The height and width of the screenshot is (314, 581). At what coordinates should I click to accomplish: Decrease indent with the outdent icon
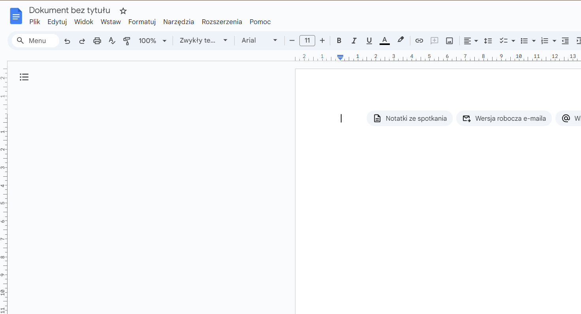pyautogui.click(x=565, y=40)
